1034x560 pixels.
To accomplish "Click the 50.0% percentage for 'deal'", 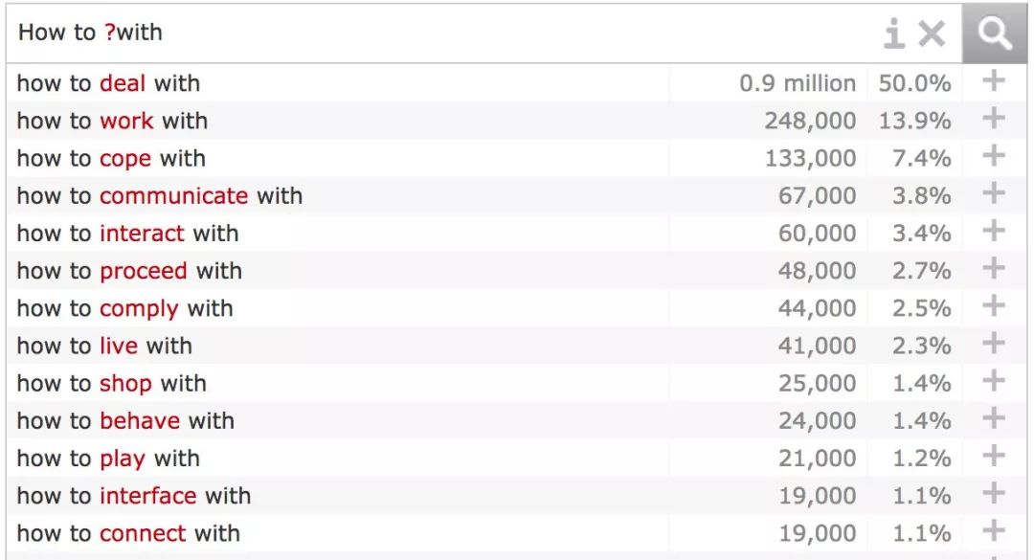I will tap(914, 83).
